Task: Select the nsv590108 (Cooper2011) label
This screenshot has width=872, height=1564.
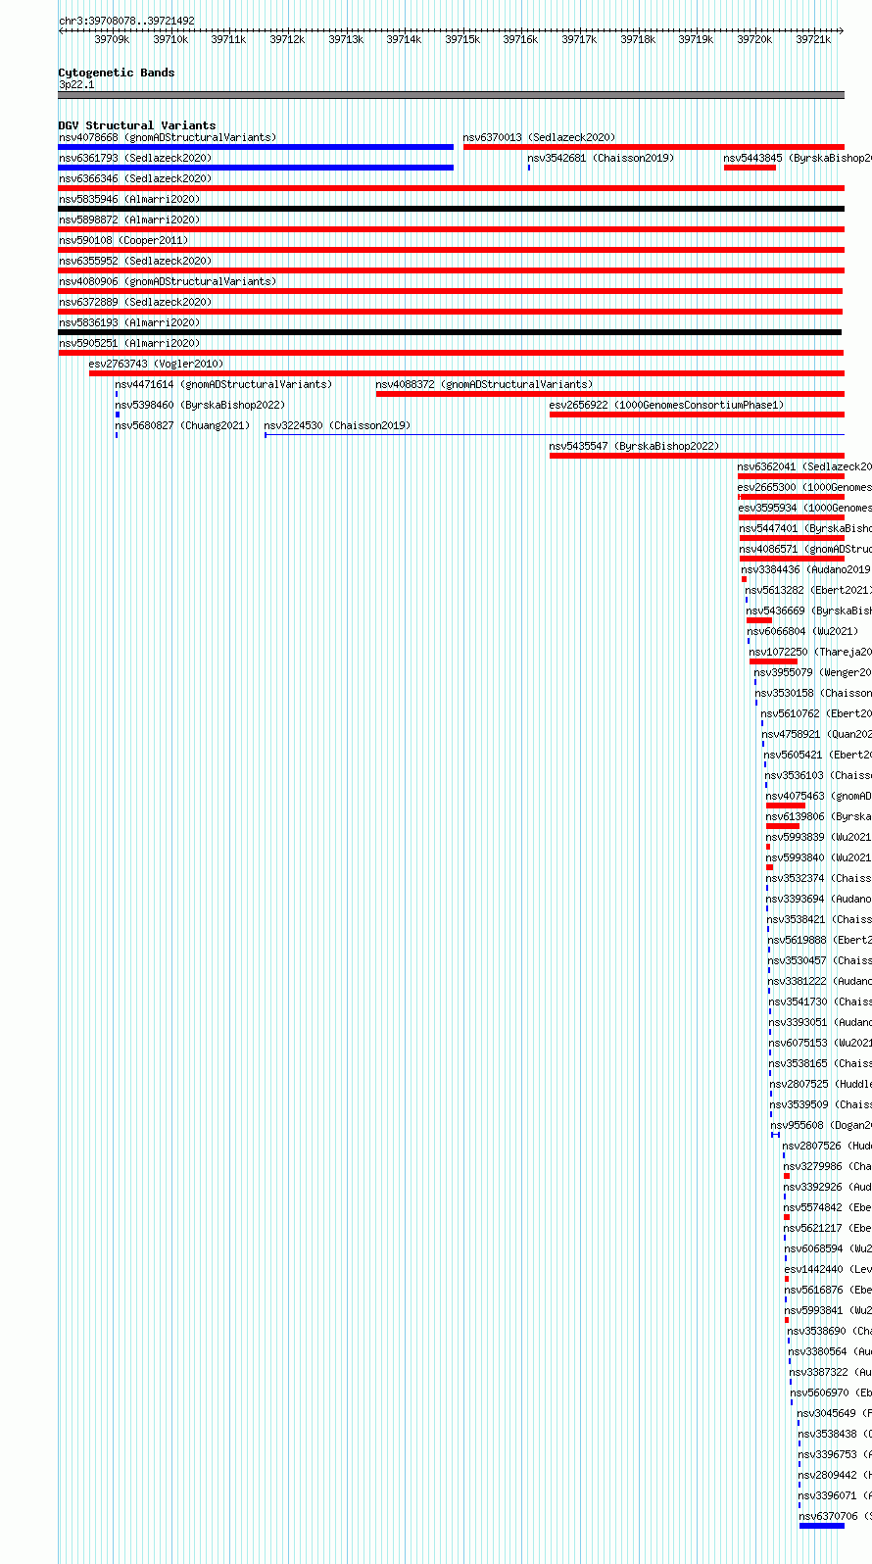Action: tap(123, 240)
